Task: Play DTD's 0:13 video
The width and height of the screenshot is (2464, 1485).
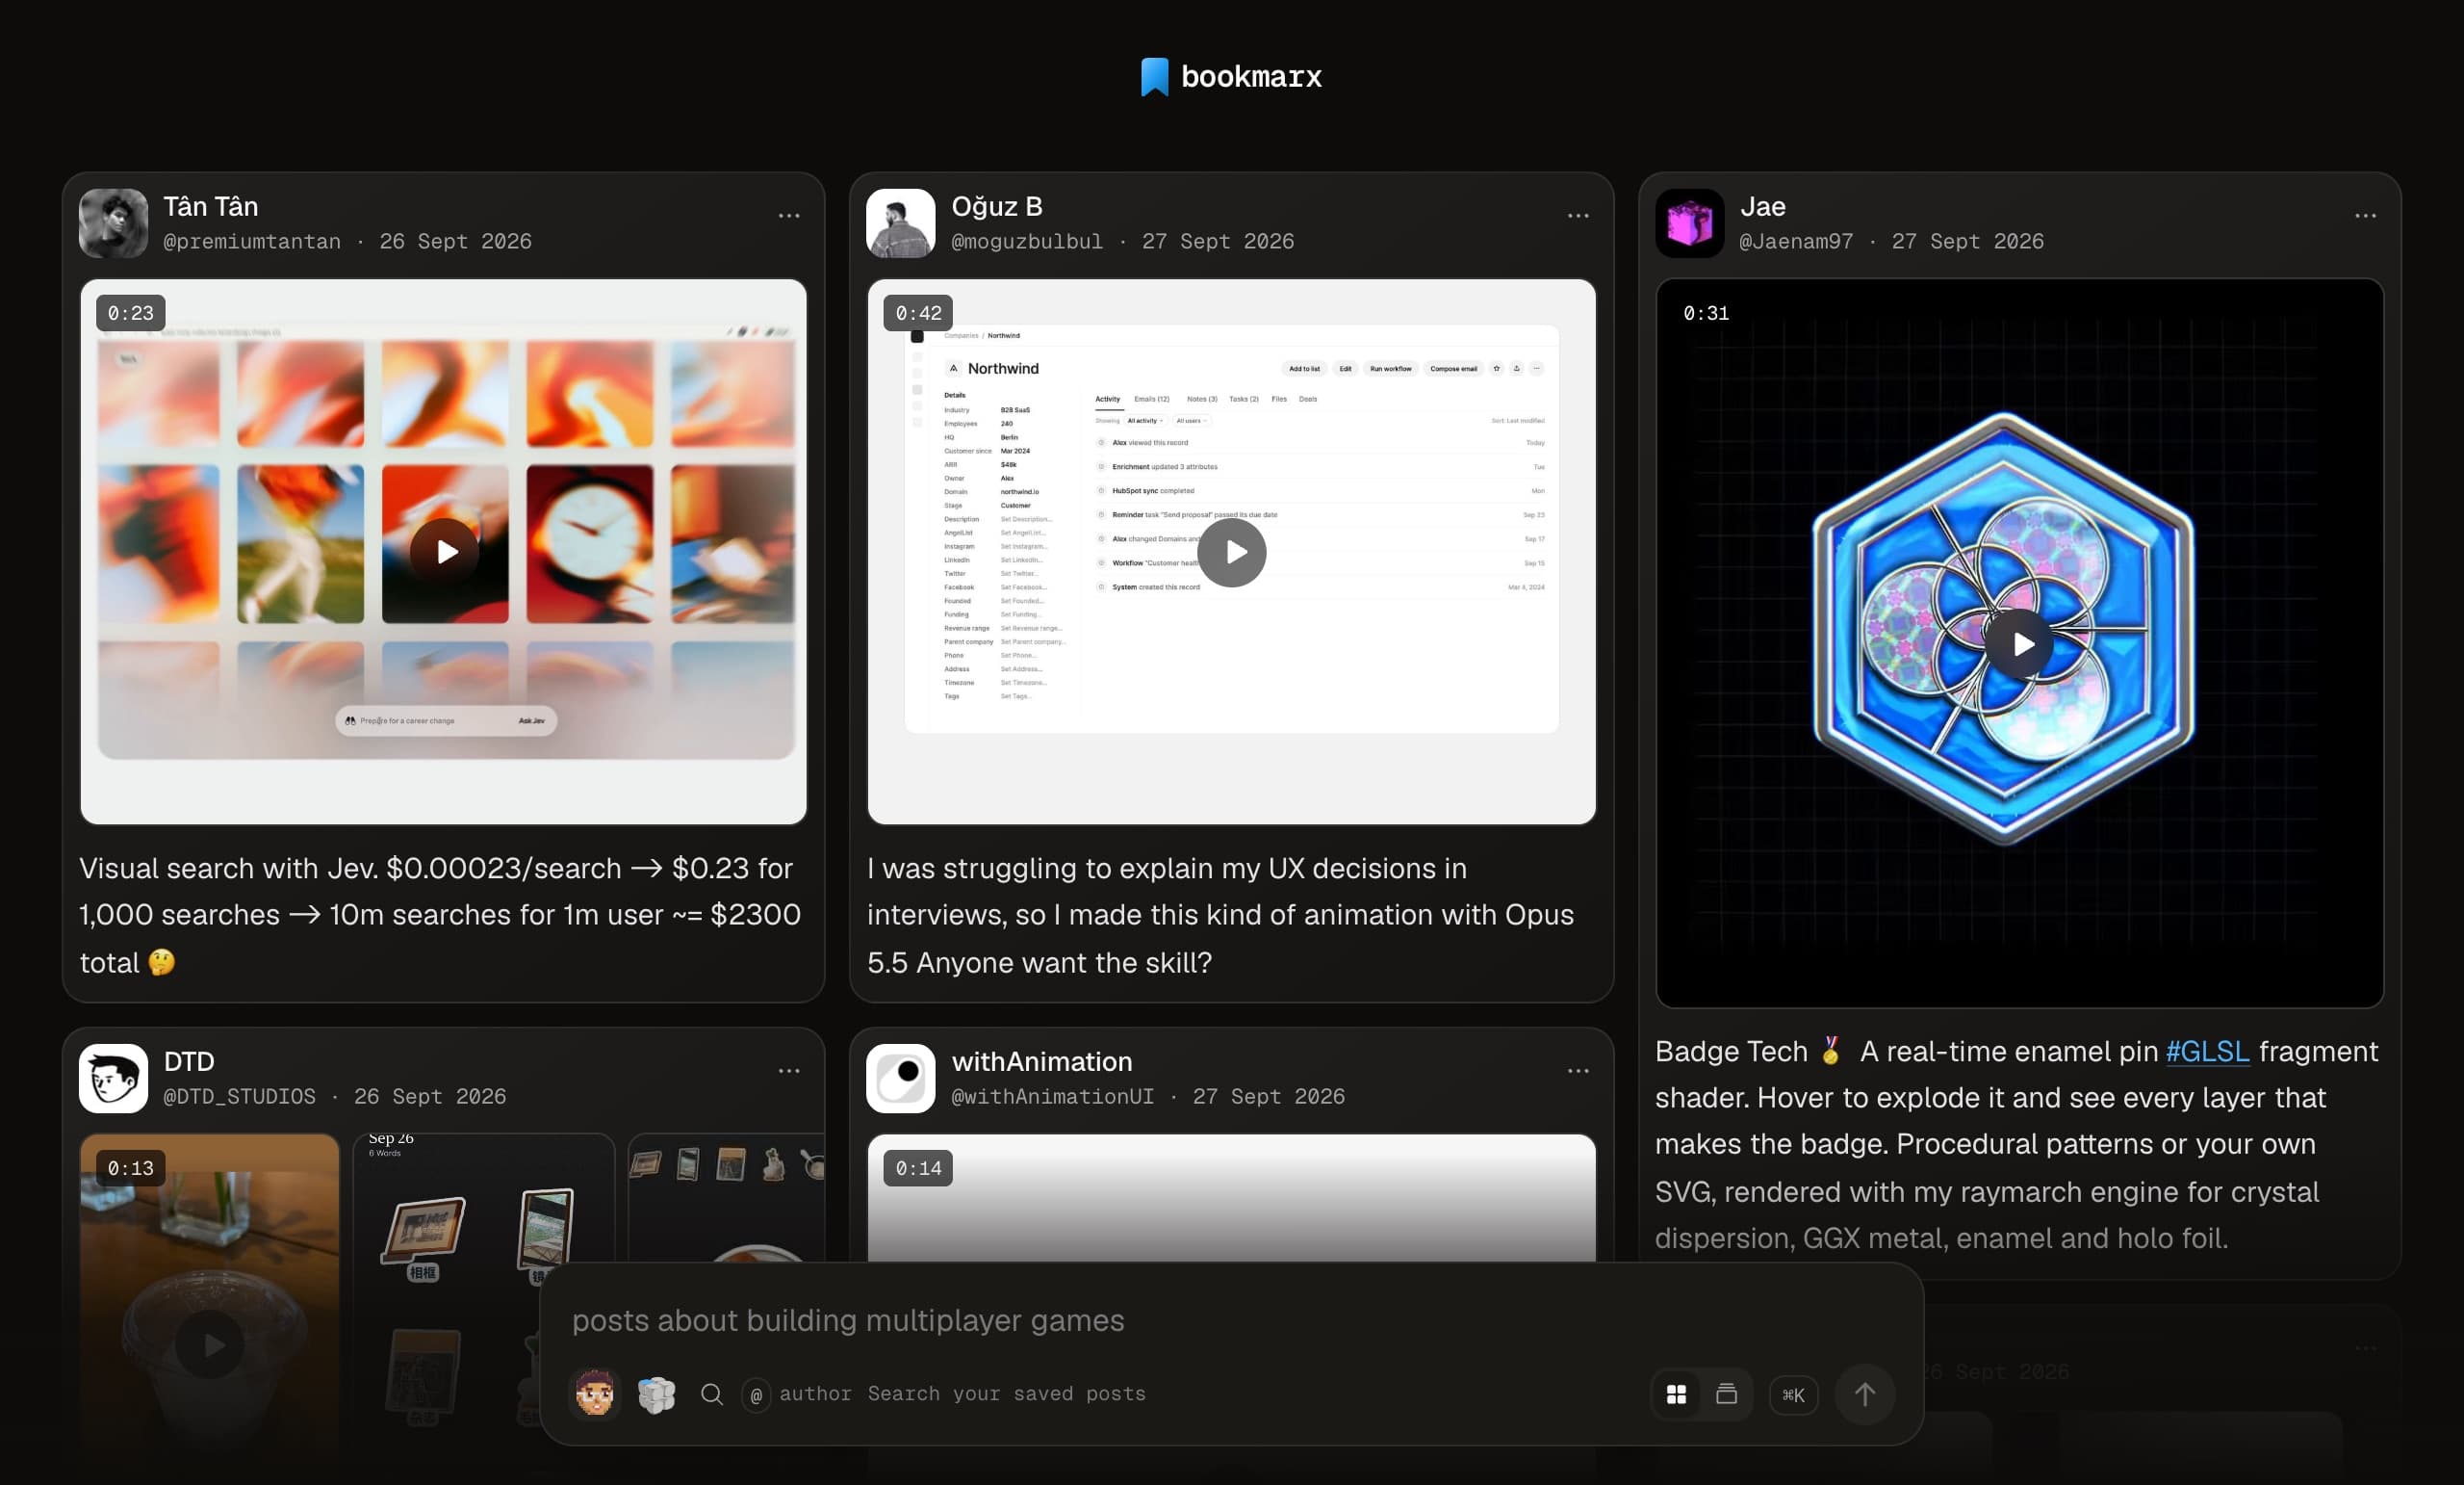Action: tap(210, 1345)
